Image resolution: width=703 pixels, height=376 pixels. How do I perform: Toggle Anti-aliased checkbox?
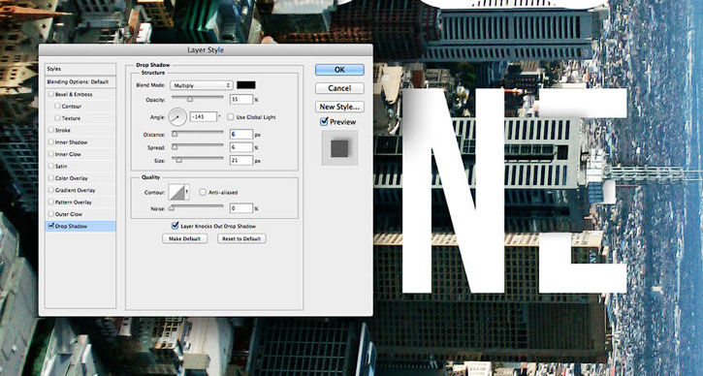pyautogui.click(x=203, y=192)
